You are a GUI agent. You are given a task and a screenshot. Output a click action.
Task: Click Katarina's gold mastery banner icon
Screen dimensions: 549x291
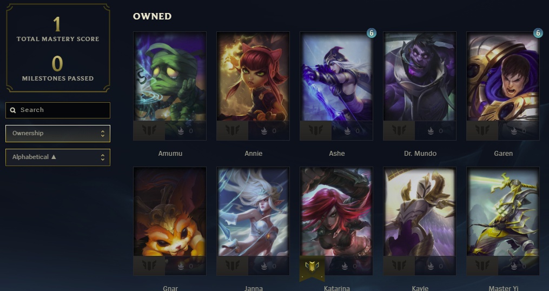coord(312,267)
